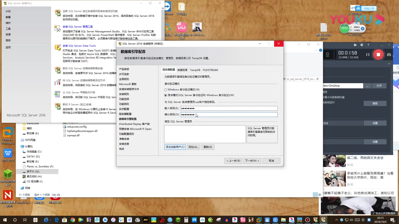Open the Minecraft box desktop icon

8,177
